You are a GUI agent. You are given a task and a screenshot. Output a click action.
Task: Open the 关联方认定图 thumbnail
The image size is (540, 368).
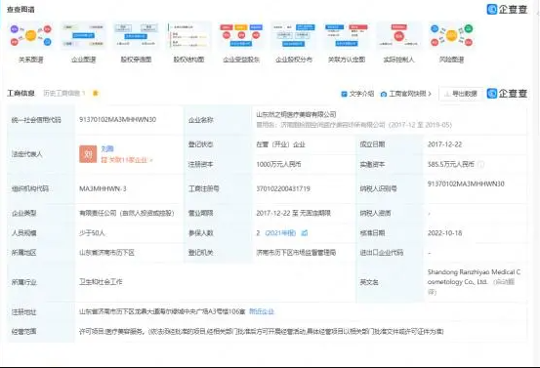pos(347,36)
